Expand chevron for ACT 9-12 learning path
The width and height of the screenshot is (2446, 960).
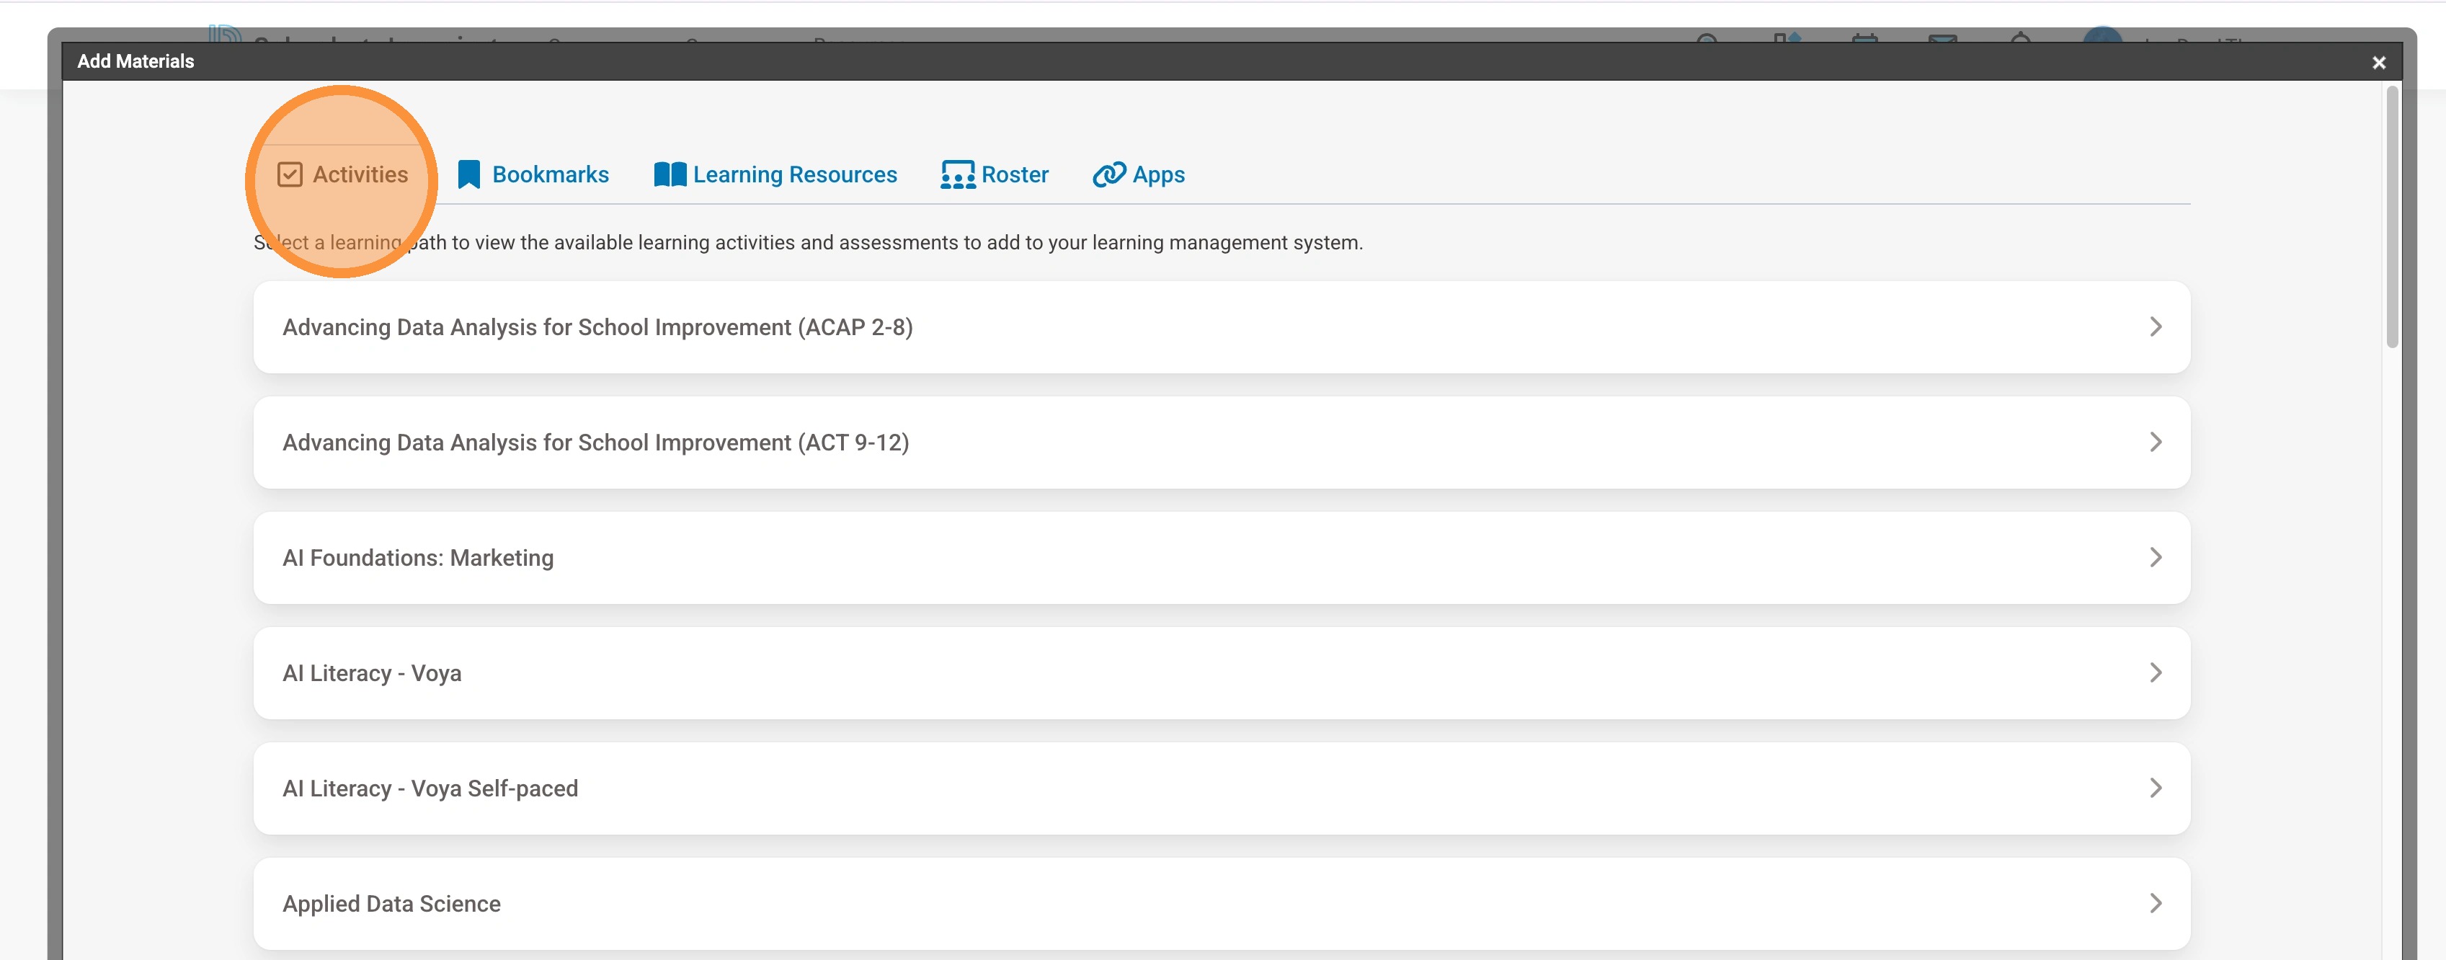coord(2155,443)
